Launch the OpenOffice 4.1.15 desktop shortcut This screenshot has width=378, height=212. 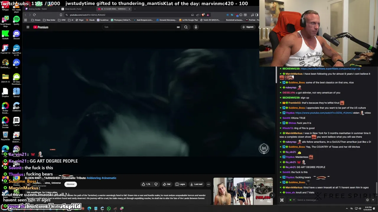[16, 50]
